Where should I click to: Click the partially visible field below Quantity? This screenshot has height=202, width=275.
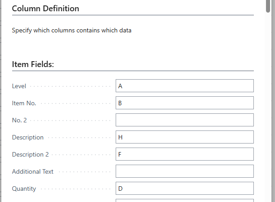point(185,200)
